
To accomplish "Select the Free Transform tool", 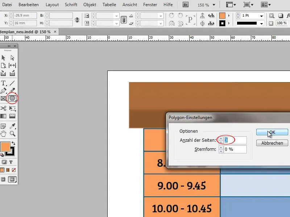I will (x=12, y=108).
